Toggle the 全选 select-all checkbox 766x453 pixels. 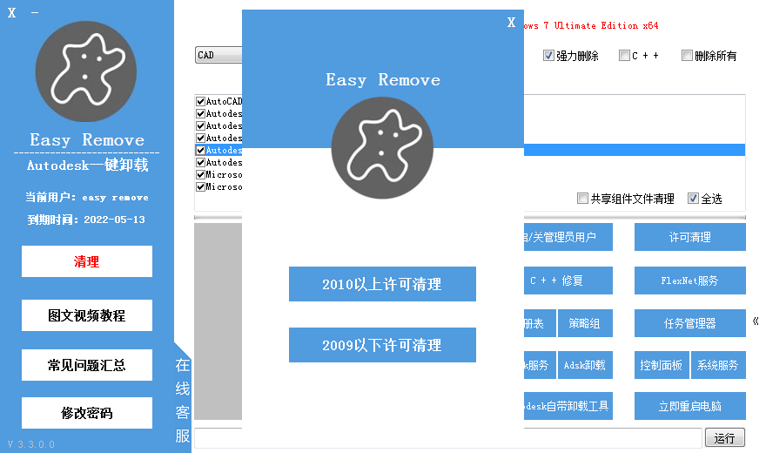tap(693, 199)
